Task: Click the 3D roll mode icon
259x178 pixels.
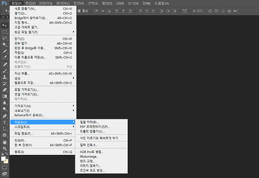Action: 217,11
